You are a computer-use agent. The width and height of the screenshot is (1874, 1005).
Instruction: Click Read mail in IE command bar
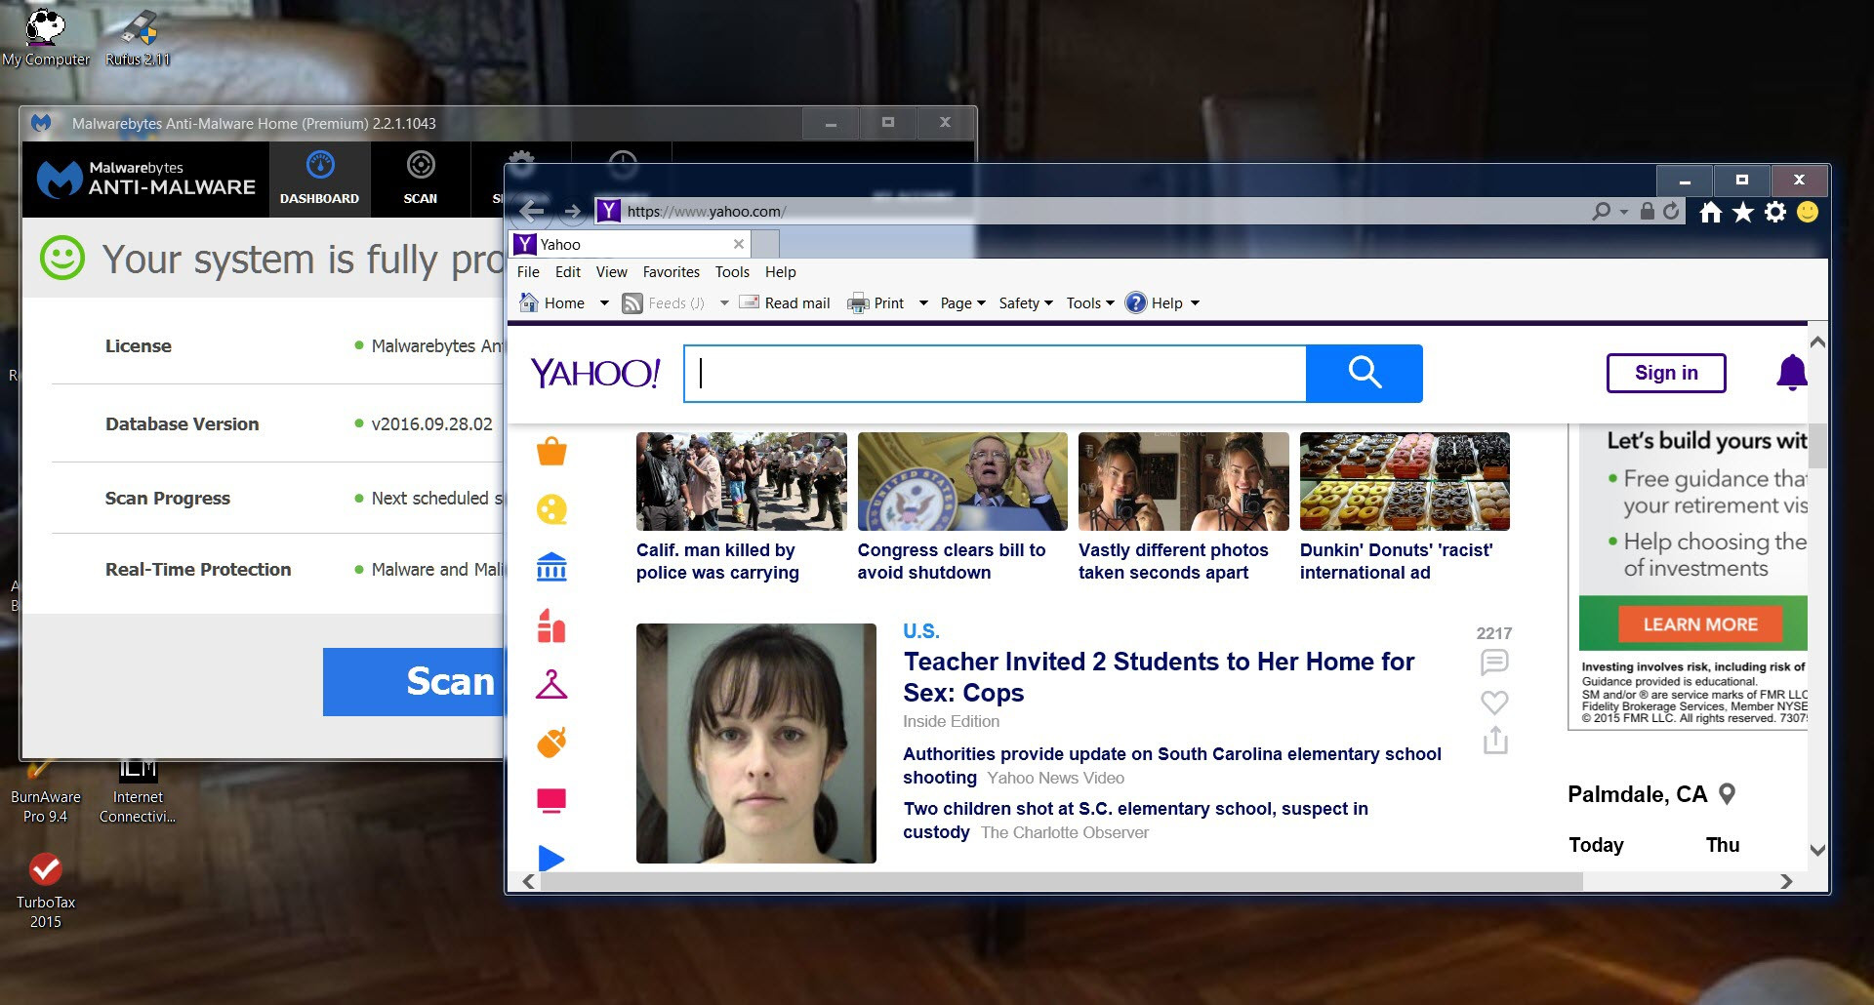(x=785, y=303)
